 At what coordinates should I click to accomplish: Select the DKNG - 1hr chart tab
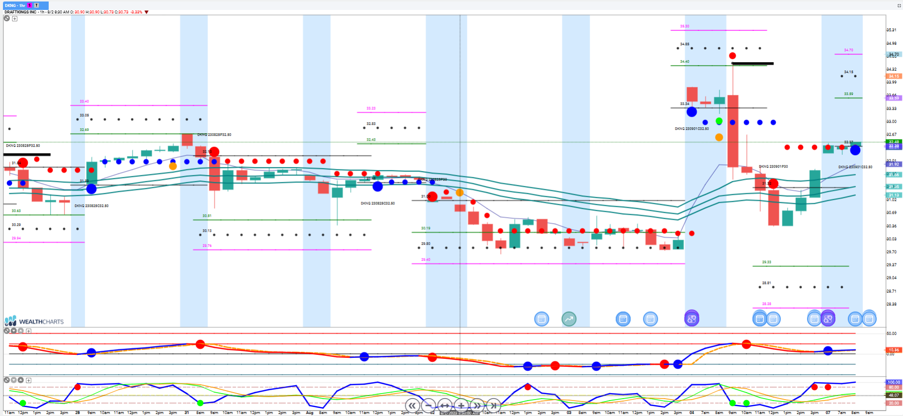point(26,5)
